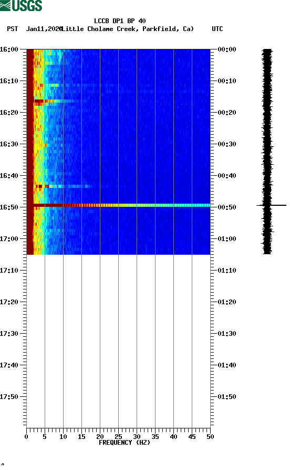This screenshot has width=290, height=470.
Task: Click the UTC timezone label
Action: point(217,29)
